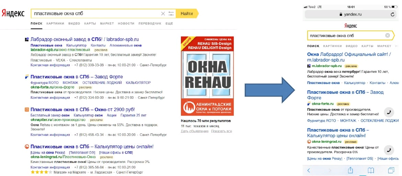402x176 pixels.
Task: Tap the back arrow in phone toolbar
Action: coord(309,170)
